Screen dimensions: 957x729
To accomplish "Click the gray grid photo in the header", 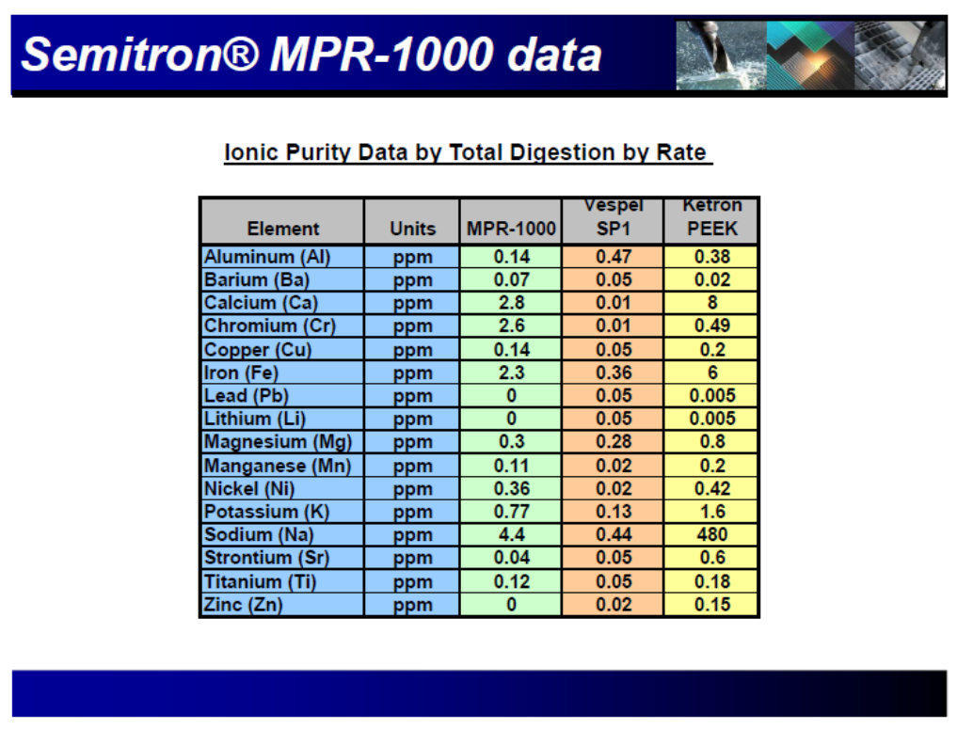I will 901,55.
